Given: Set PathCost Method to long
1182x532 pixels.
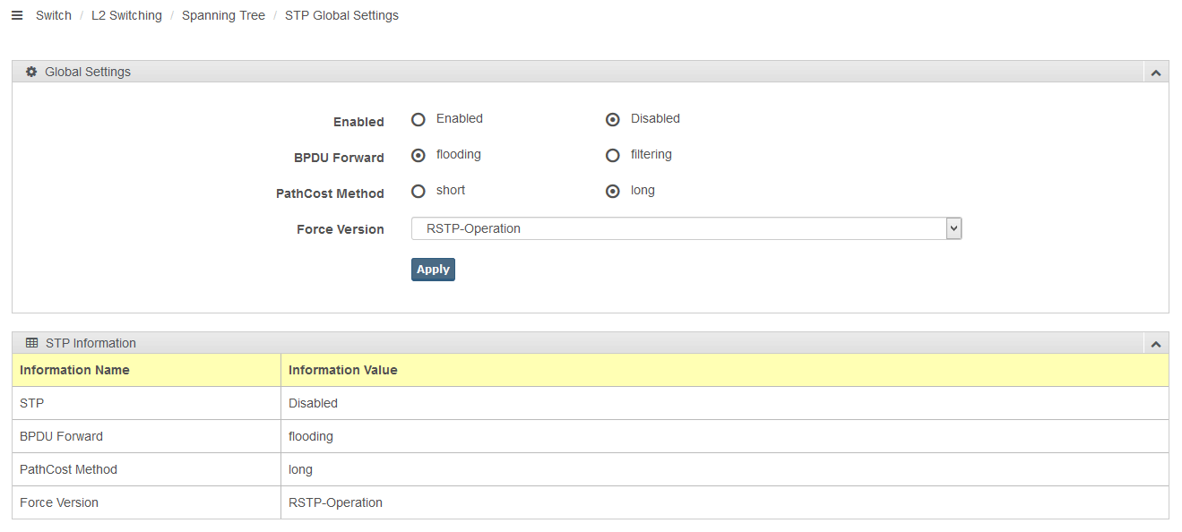Looking at the screenshot, I should pos(613,191).
